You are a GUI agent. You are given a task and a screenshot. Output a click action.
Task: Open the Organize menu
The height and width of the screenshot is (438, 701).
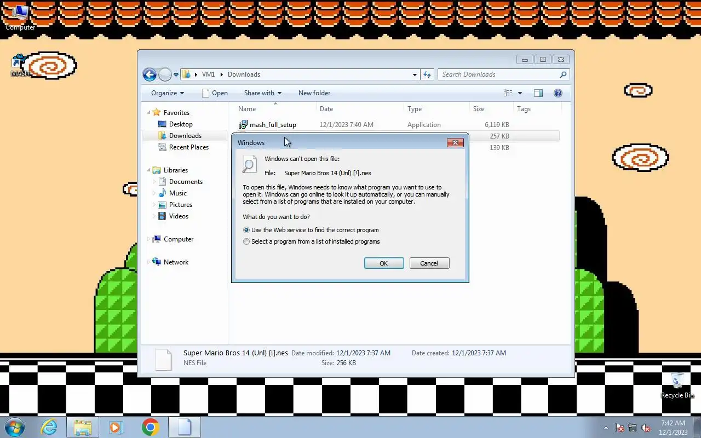[x=168, y=93]
